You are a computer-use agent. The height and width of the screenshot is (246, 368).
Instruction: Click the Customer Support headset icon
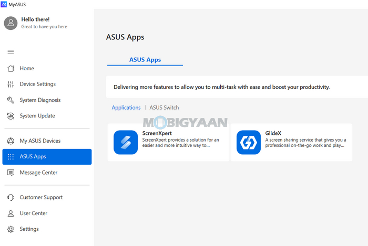[11, 197]
